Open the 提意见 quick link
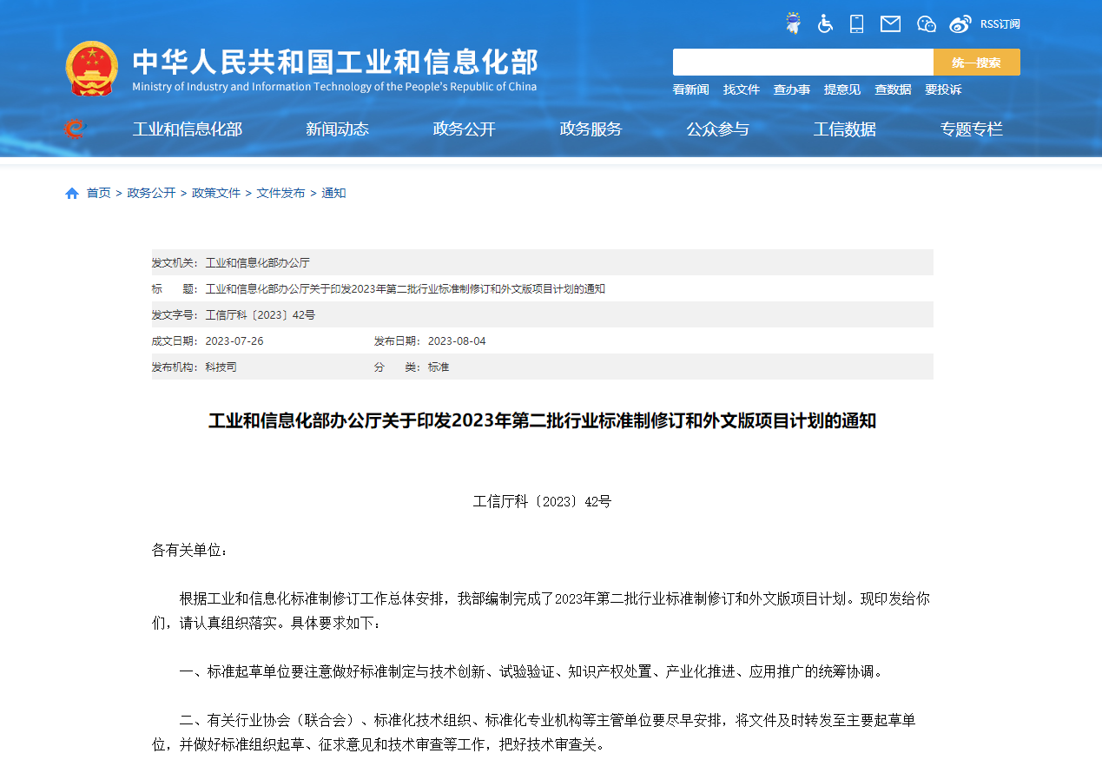This screenshot has height=773, width=1102. [842, 89]
